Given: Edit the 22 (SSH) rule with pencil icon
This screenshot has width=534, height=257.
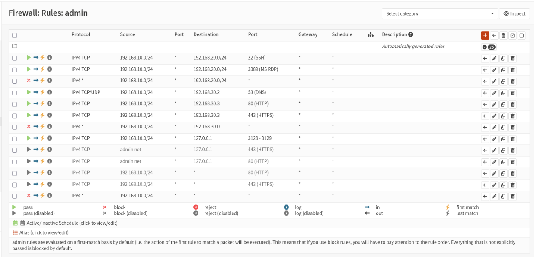Looking at the screenshot, I should pyautogui.click(x=494, y=58).
